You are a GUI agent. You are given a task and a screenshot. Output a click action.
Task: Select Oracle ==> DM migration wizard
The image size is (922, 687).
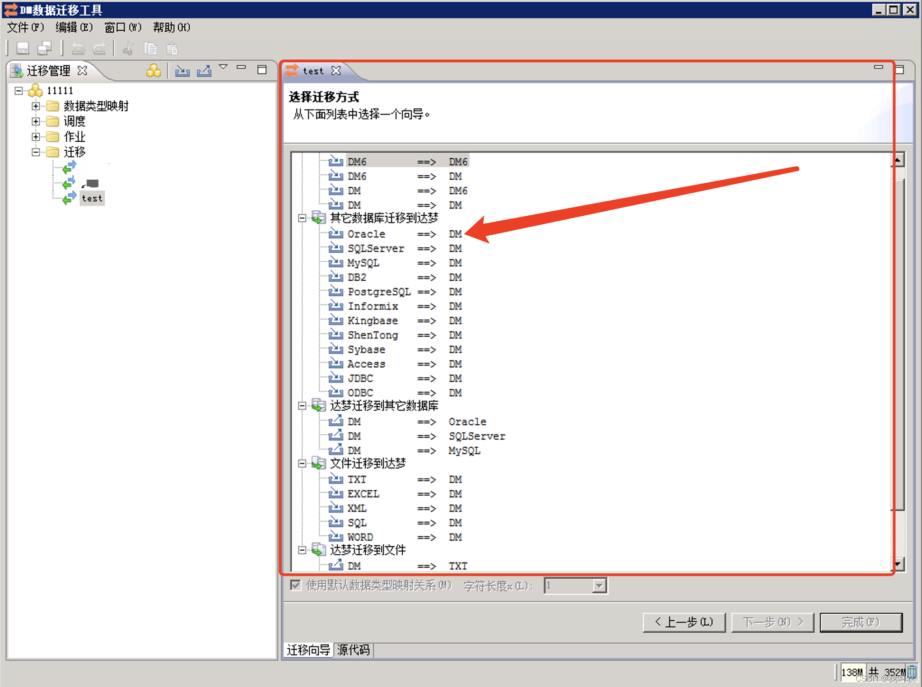395,234
